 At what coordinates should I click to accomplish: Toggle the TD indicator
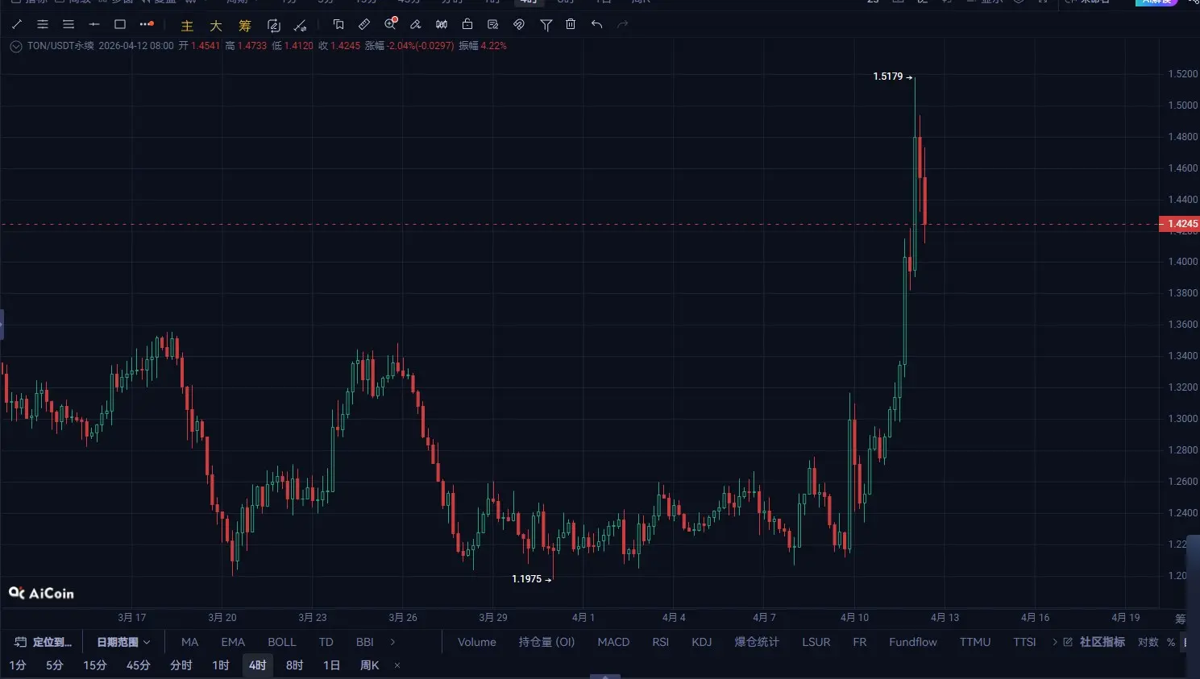coord(326,642)
